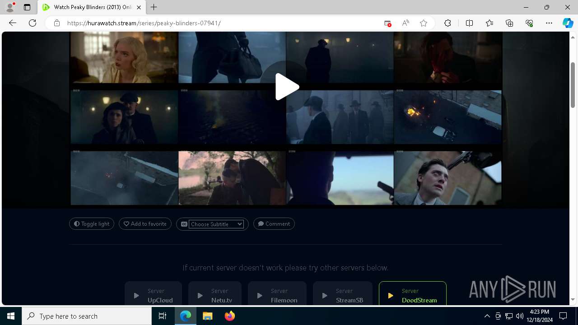Click thumbnail of man aiming gun upward
The width and height of the screenshot is (578, 325).
click(447, 178)
